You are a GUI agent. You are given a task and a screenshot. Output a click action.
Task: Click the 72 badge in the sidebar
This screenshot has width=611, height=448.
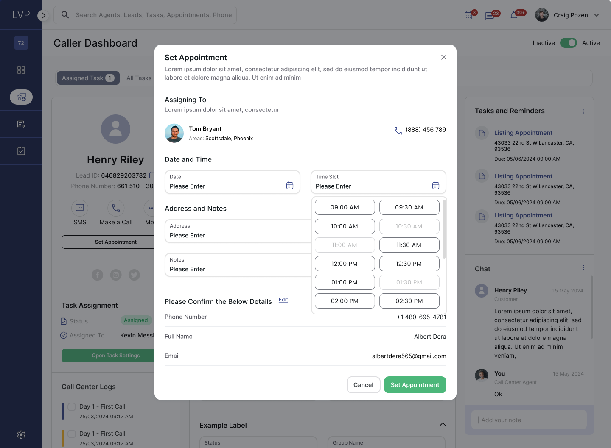[x=21, y=43]
